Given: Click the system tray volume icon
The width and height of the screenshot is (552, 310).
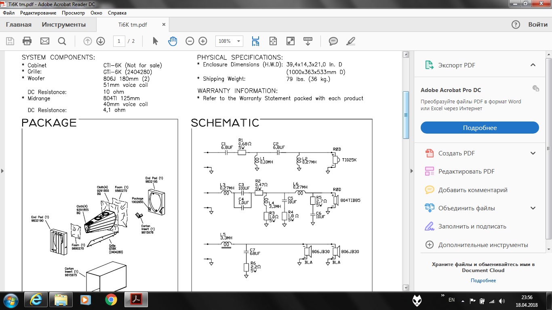Looking at the screenshot, I should [501, 301].
